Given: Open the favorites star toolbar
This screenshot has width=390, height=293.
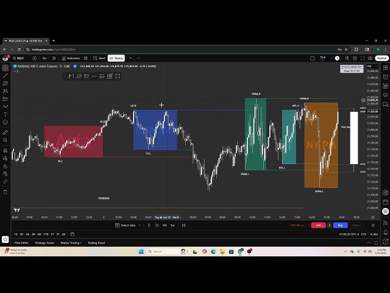Looking at the screenshot, I should coord(5,239).
